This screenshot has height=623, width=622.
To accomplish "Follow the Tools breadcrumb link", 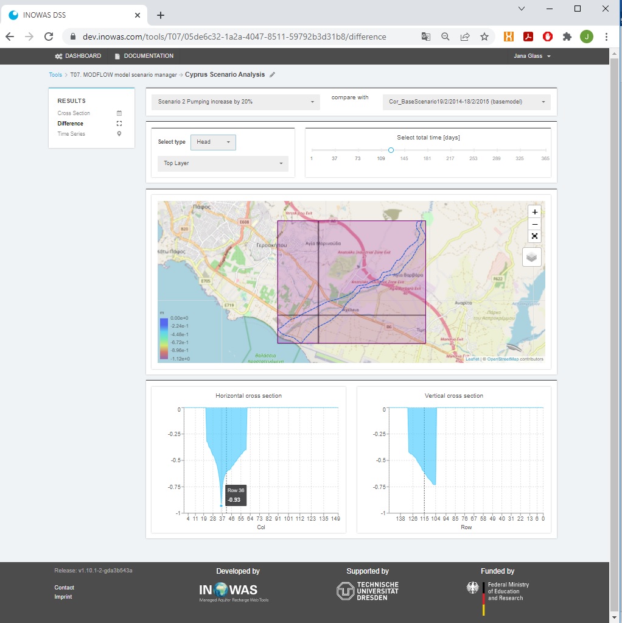I will coord(55,74).
